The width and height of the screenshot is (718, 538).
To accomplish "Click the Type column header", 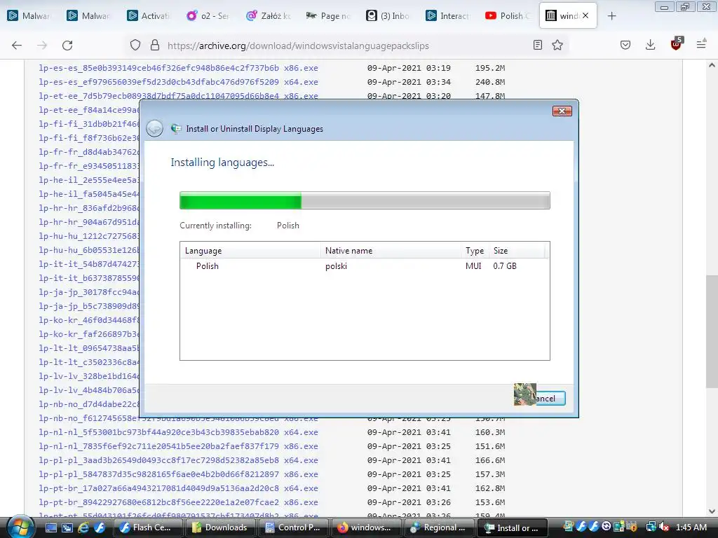I will pyautogui.click(x=475, y=250).
